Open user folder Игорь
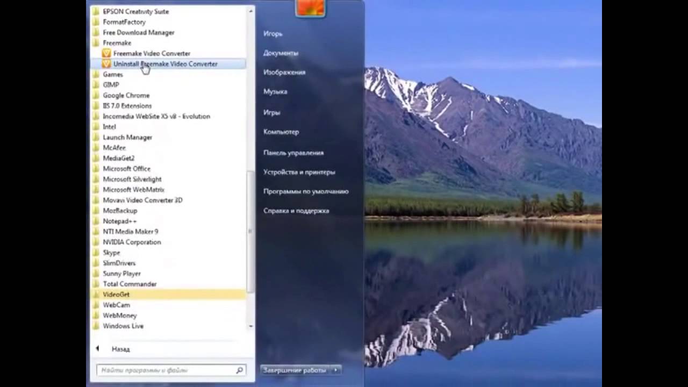Screen dimensions: 688x387 [x=273, y=34]
